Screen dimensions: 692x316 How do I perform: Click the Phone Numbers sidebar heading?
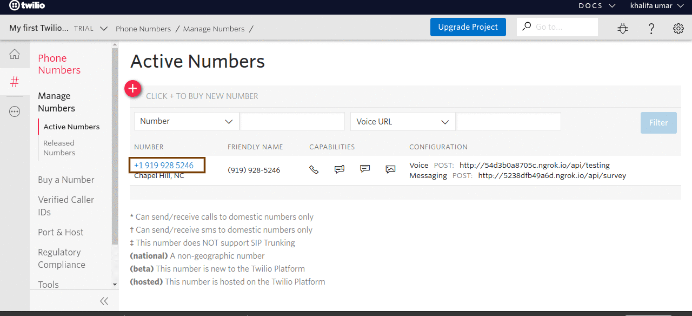[x=59, y=64]
